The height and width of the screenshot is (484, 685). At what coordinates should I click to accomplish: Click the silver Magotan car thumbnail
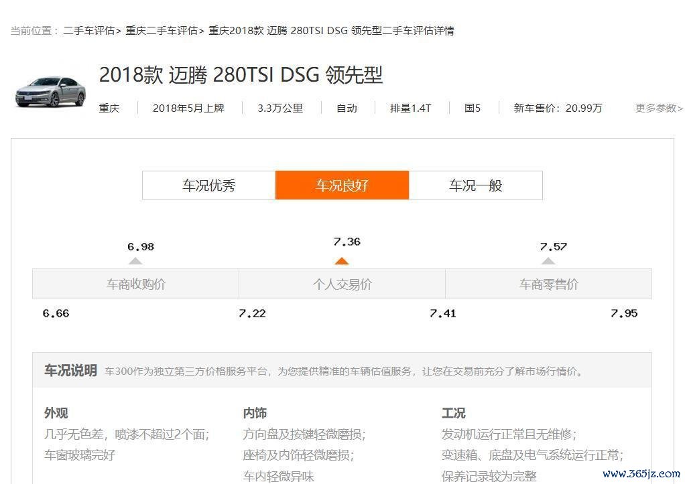[51, 92]
